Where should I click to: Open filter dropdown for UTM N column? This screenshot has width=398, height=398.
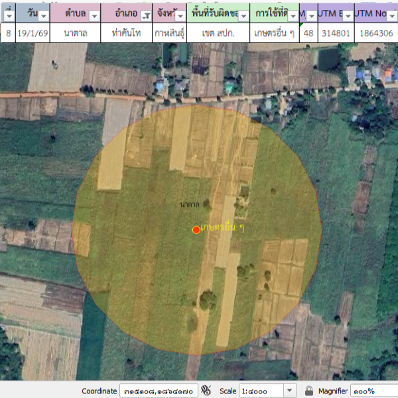(x=393, y=15)
